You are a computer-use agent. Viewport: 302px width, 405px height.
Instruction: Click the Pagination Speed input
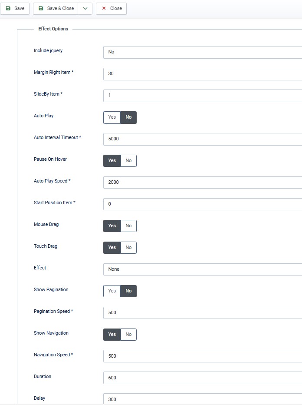click(202, 312)
